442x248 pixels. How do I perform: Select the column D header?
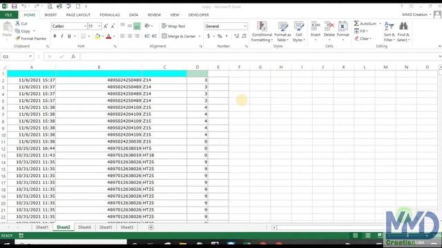pos(198,68)
